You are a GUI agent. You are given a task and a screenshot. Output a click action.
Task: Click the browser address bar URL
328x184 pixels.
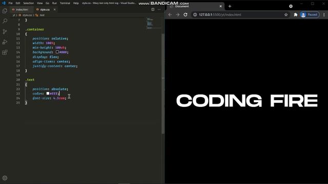[220, 15]
